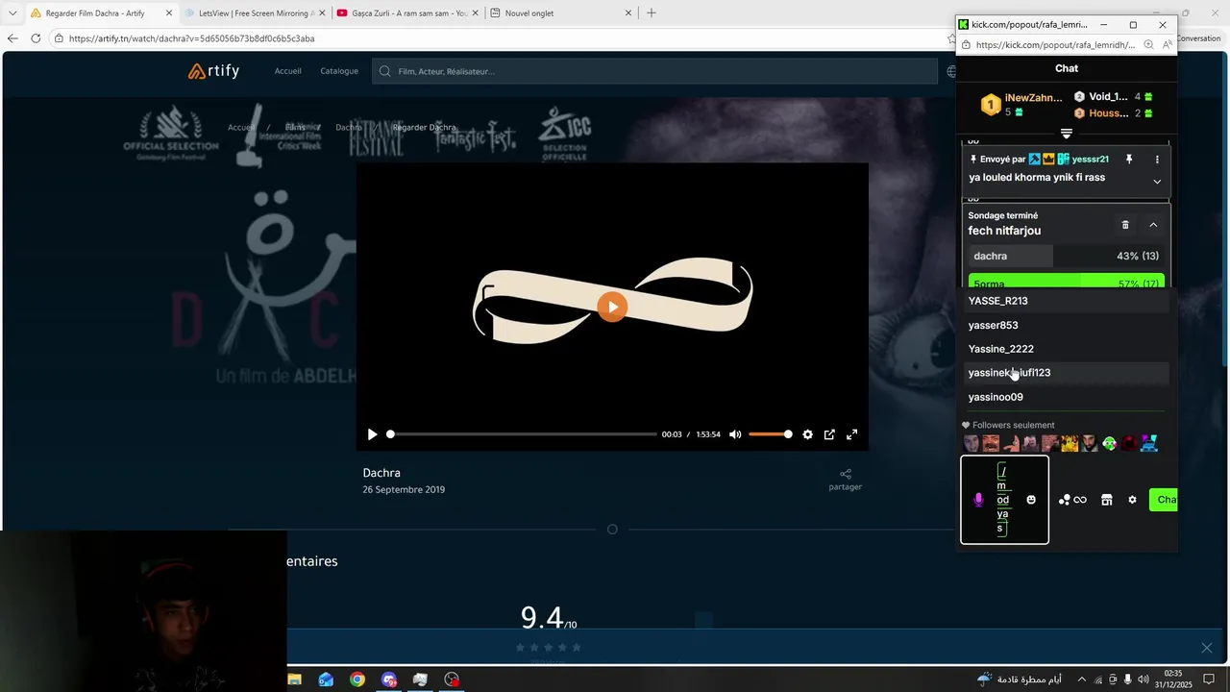
Task: Go back in browser
Action: pyautogui.click(x=12, y=38)
